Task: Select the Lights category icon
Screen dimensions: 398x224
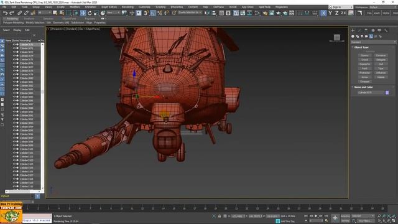Action: coord(362,37)
